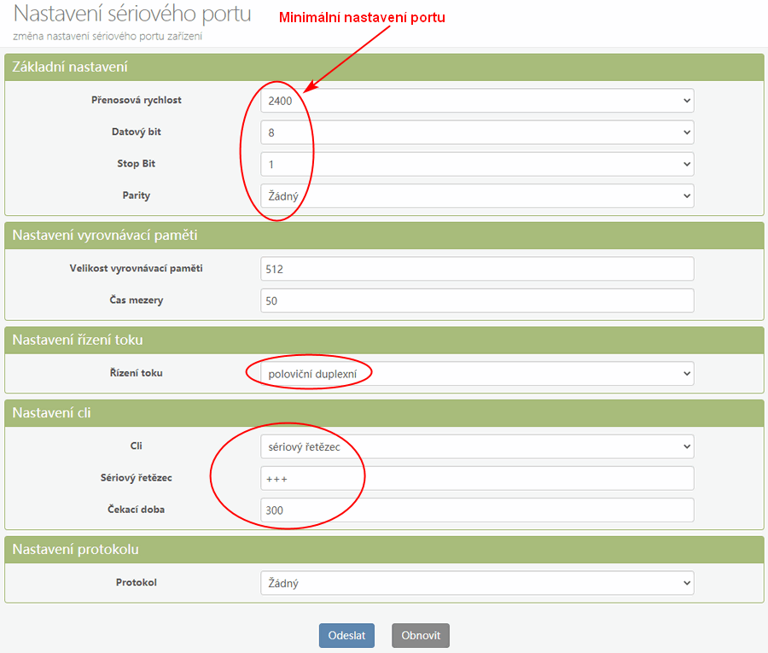Click the red Minimální nastavení portu annotation

363,17
